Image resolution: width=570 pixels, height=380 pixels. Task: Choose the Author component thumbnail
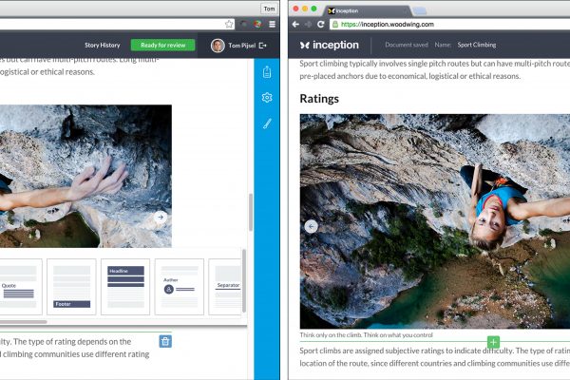coord(180,287)
